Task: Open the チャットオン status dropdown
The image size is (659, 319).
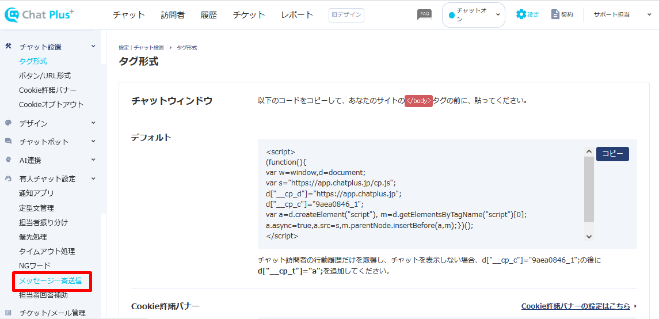Action: [474, 15]
